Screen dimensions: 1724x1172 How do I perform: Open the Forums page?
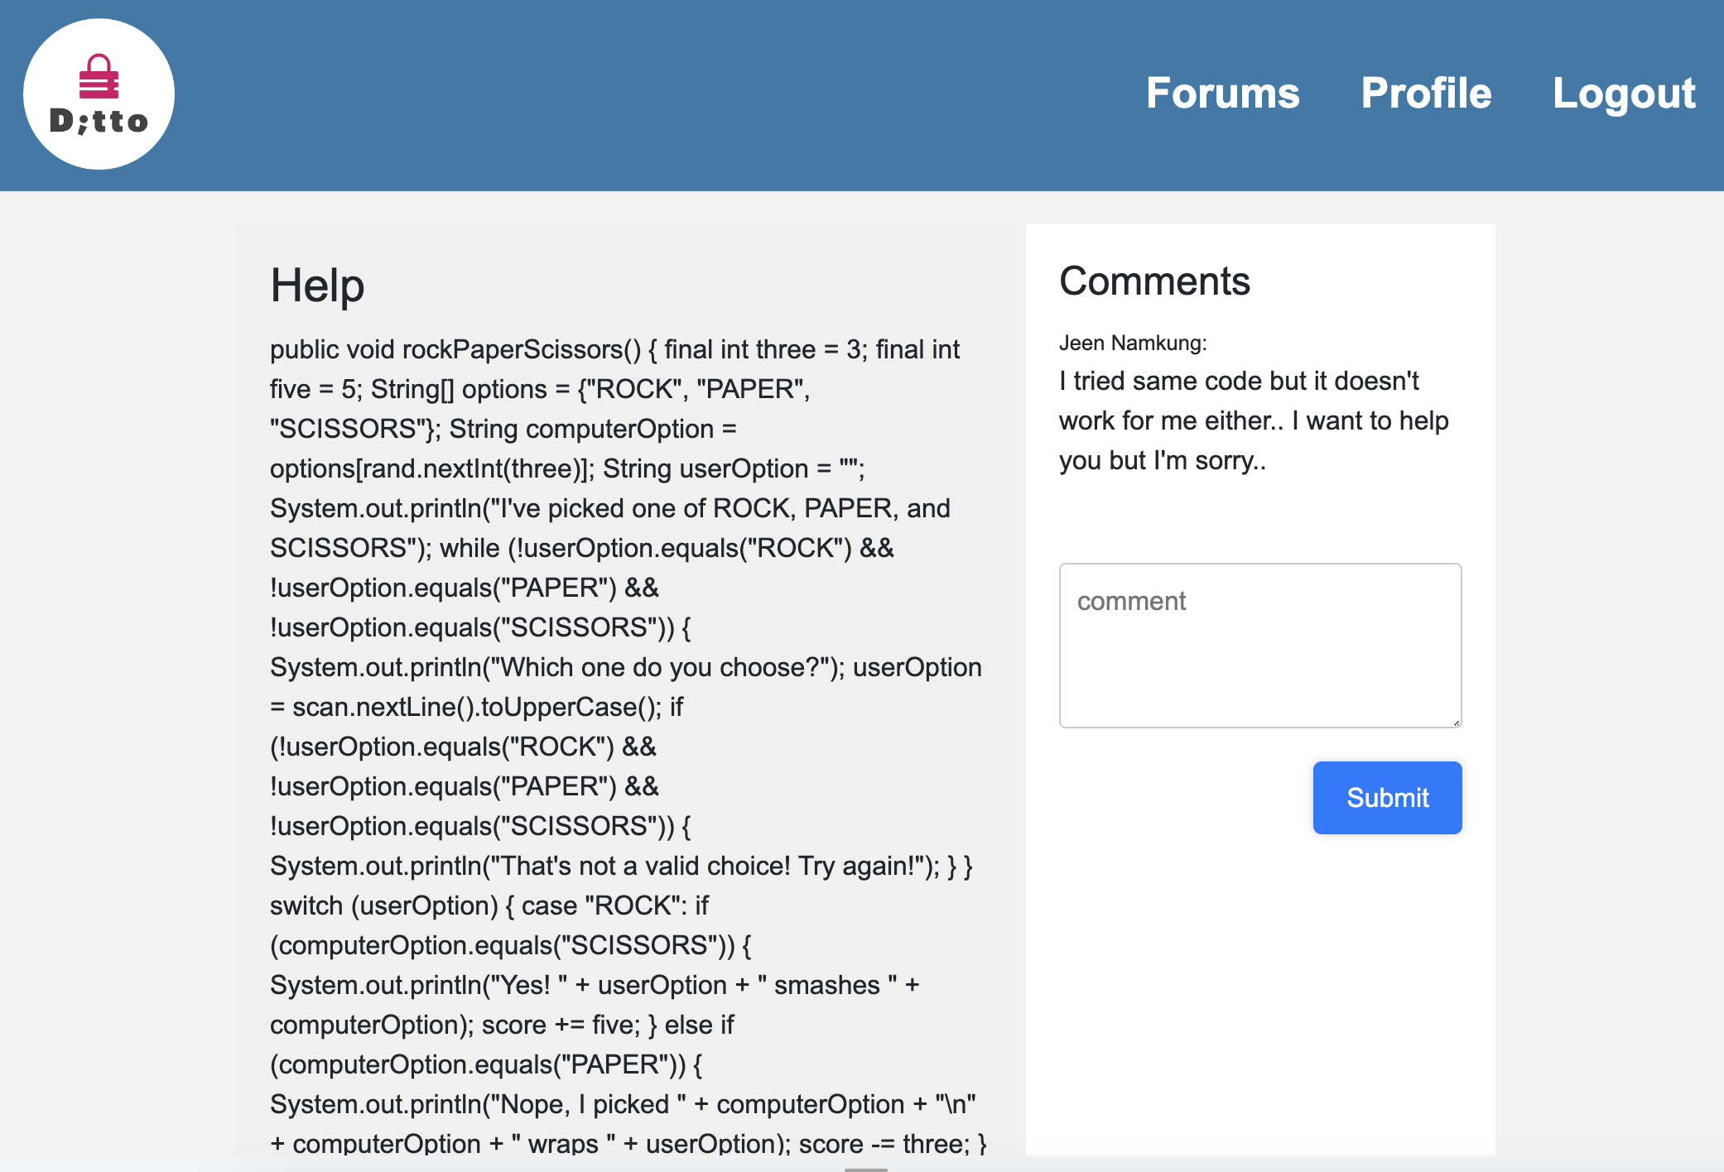pos(1222,93)
